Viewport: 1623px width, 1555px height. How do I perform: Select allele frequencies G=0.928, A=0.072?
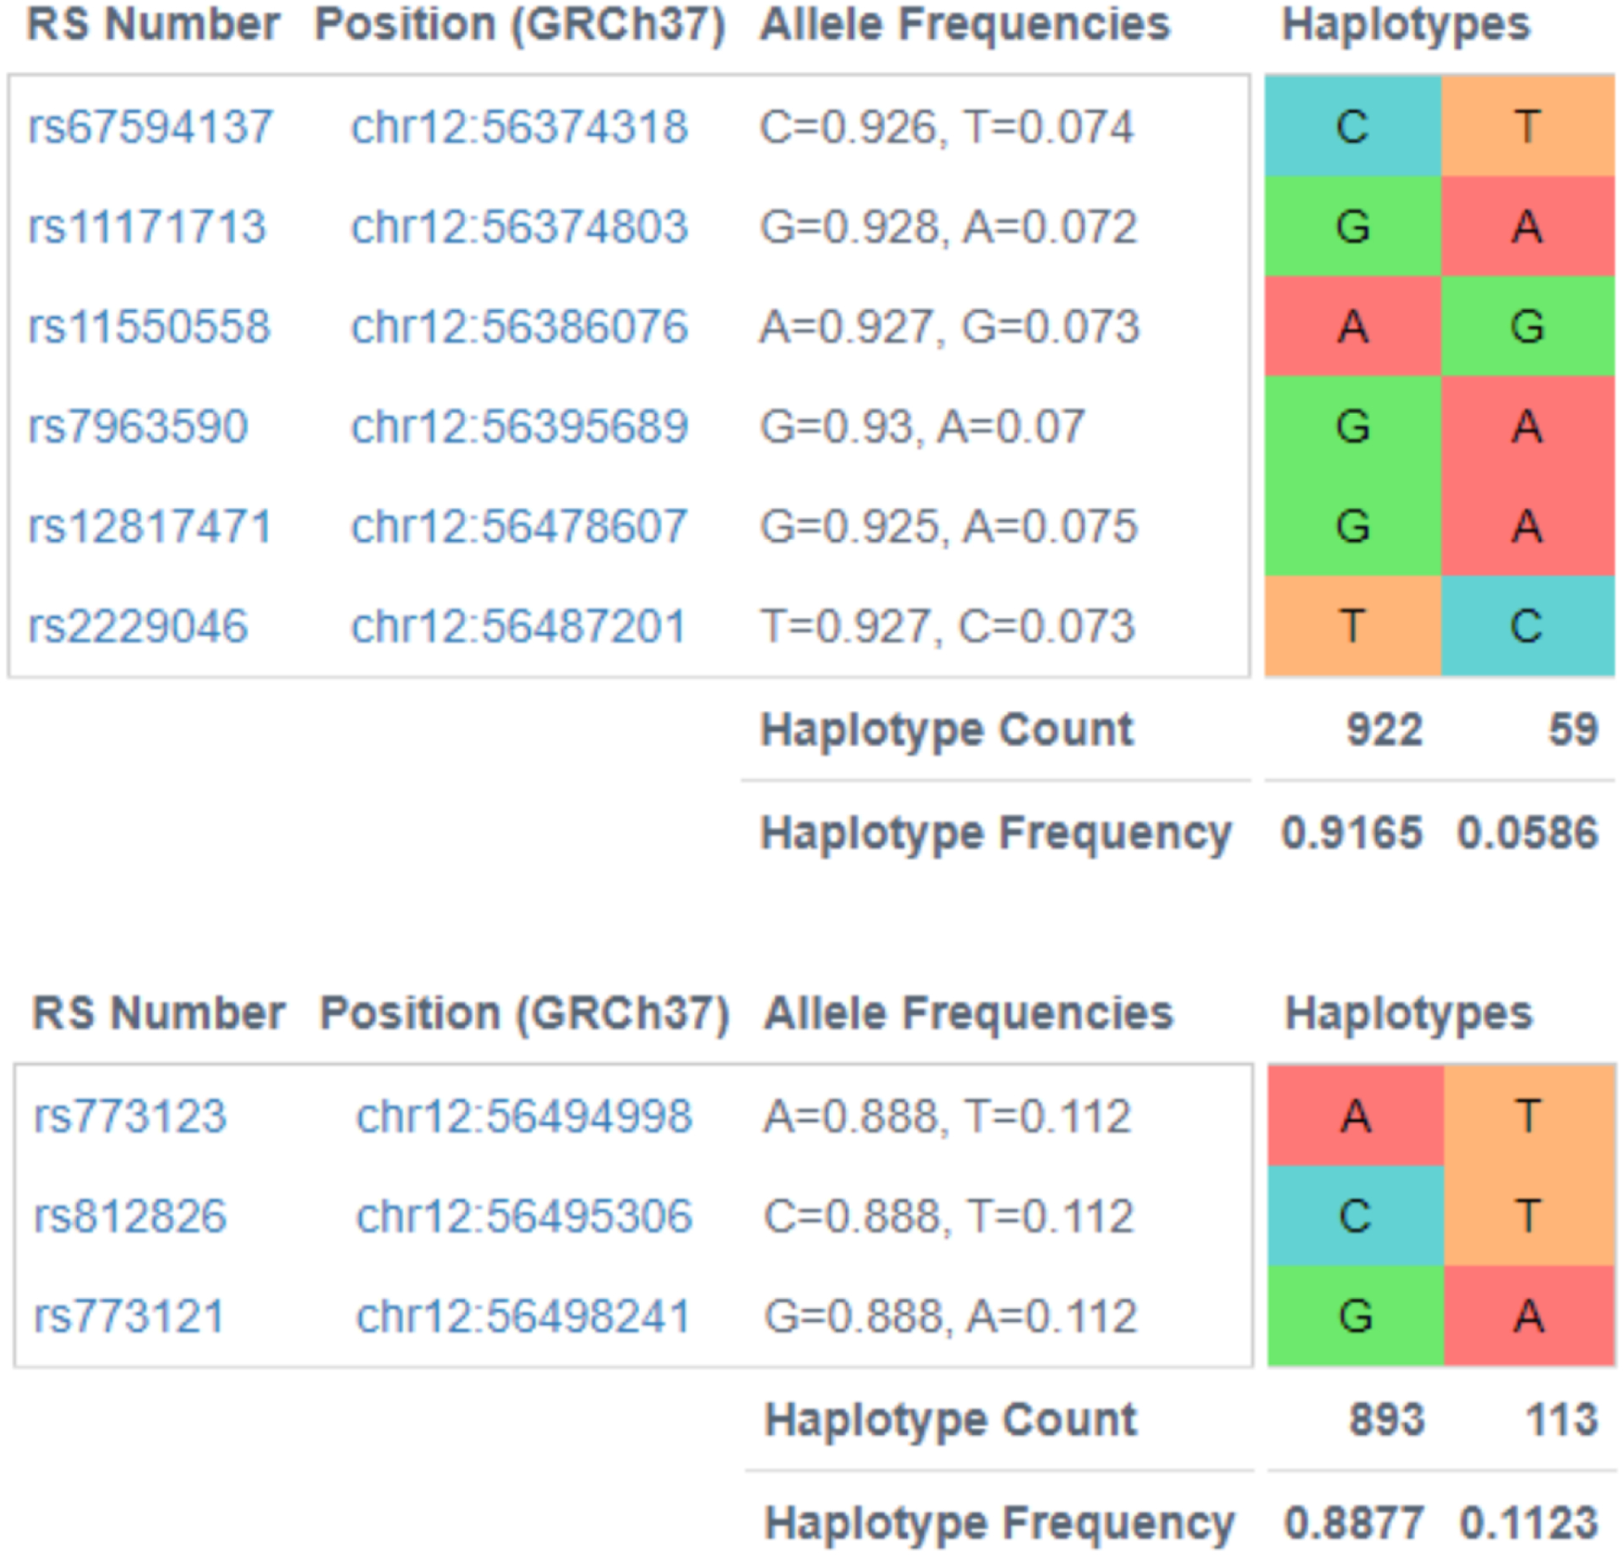[949, 227]
